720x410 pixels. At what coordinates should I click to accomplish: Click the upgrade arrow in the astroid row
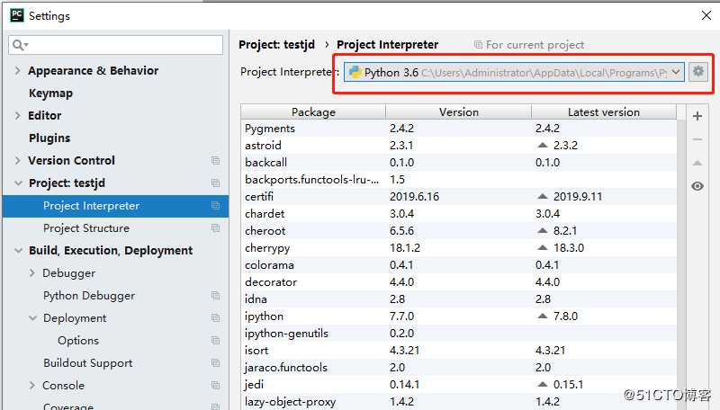[x=543, y=146]
